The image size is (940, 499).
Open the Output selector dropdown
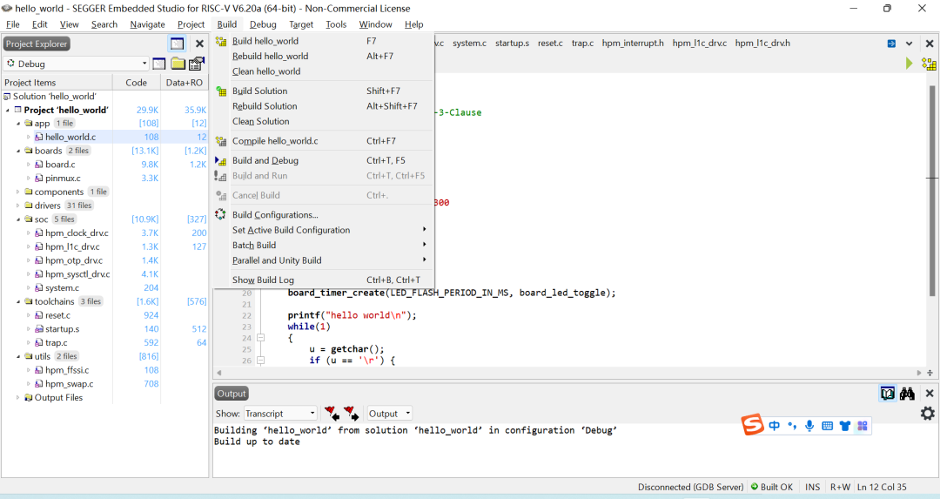click(390, 414)
